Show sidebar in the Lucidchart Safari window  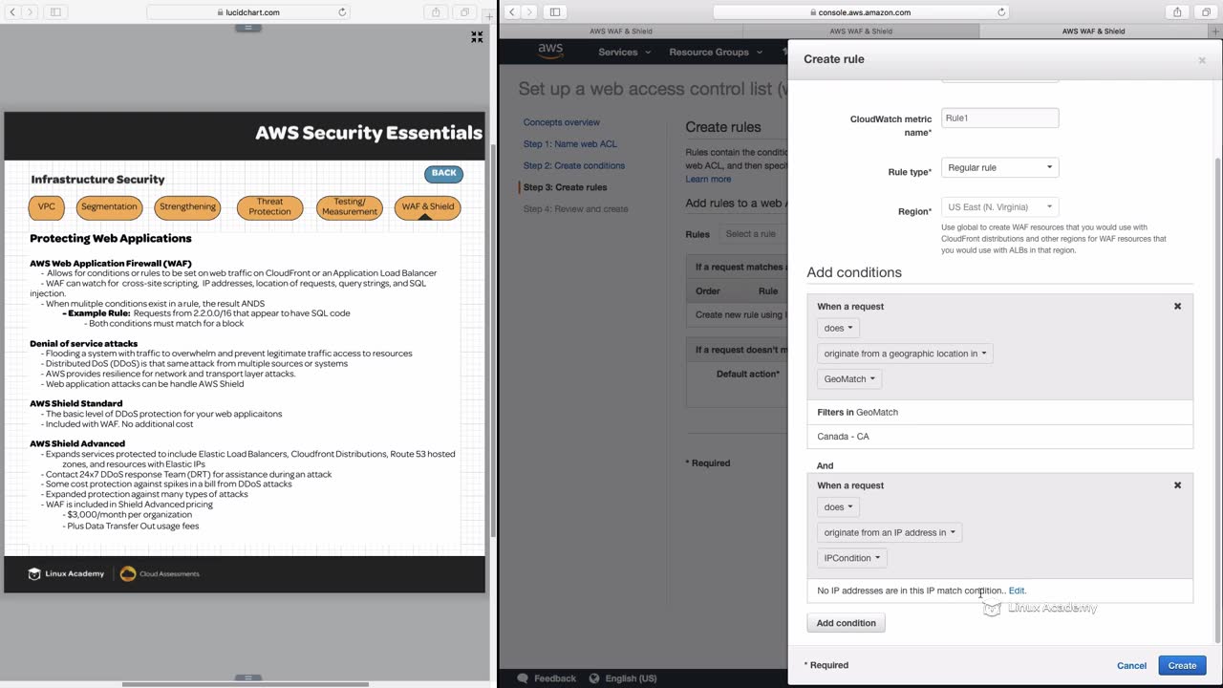55,12
